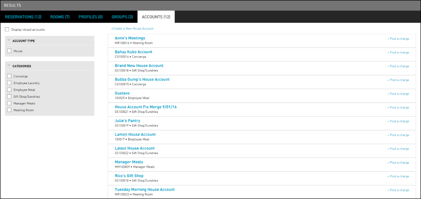
Task: Post a charge to Rico's Gift Shop
Action: pos(398,176)
